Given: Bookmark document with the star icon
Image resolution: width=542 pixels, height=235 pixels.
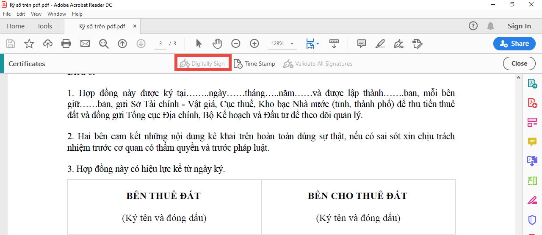Looking at the screenshot, I should [29, 44].
